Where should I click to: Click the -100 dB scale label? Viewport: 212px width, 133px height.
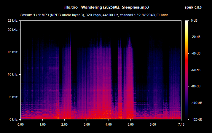point(197,103)
